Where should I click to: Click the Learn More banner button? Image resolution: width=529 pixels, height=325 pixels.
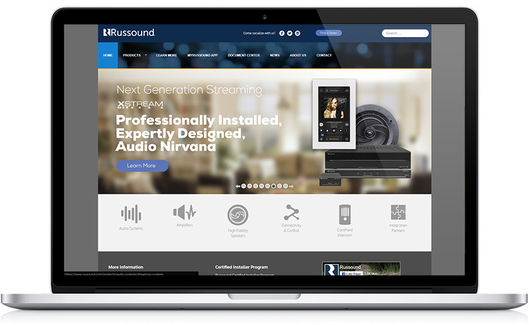[142, 165]
